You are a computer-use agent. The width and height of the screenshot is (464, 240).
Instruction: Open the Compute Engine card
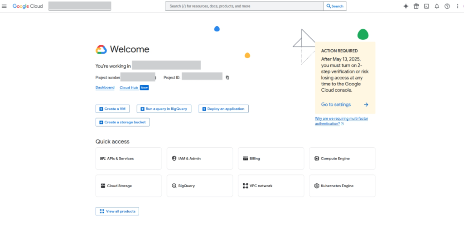point(343,159)
